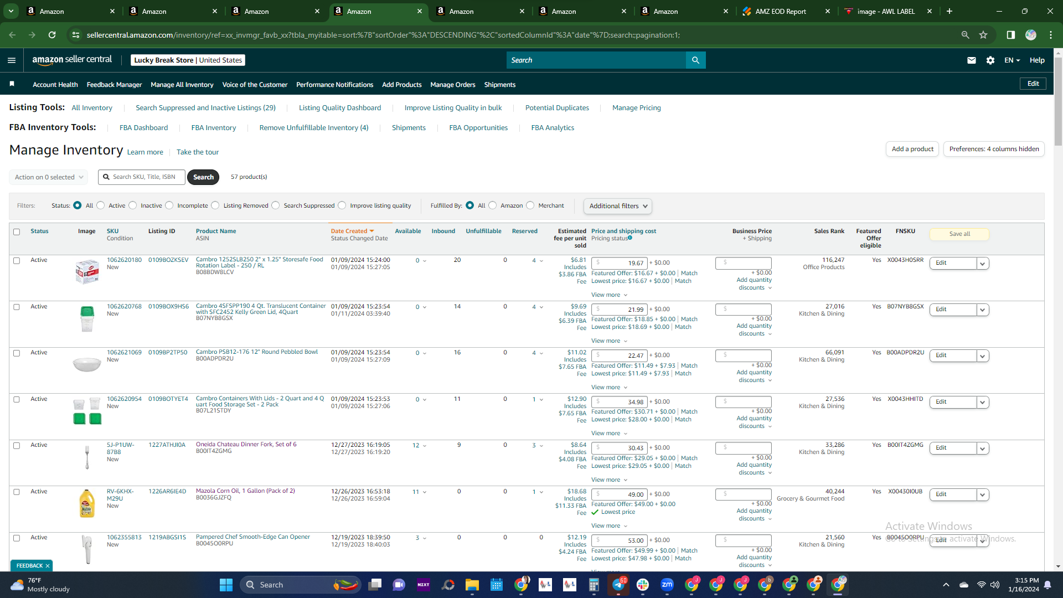This screenshot has width=1063, height=598.
Task: Open the Cambro bowl product thumbnail
Action: (87, 364)
